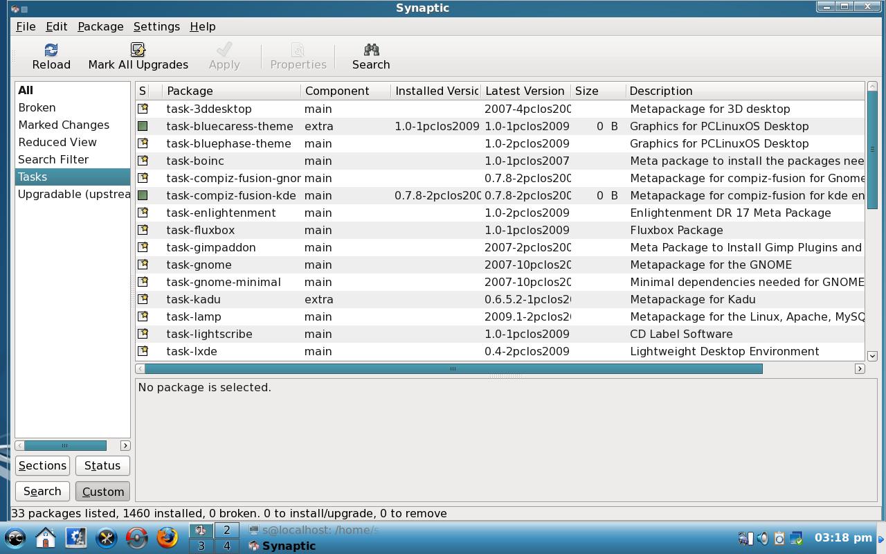Switch to the s@localhost terminal taskbar entry
886x554 pixels.
[314, 530]
